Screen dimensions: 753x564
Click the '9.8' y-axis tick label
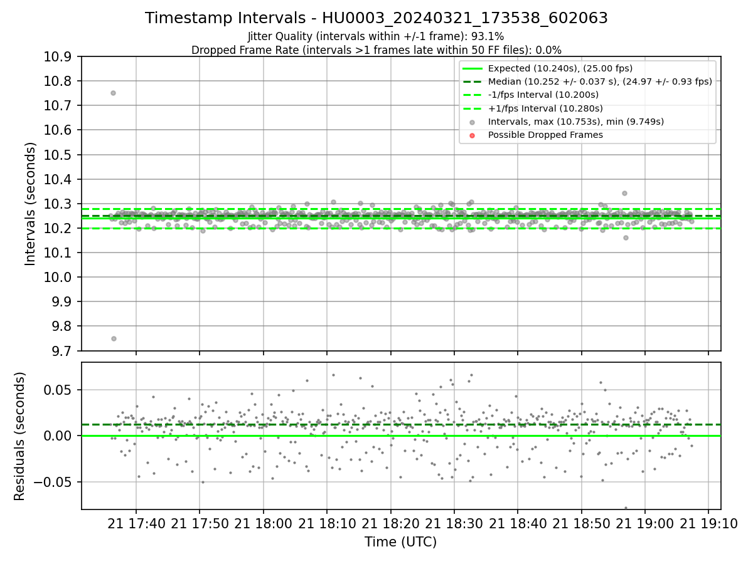pos(63,326)
